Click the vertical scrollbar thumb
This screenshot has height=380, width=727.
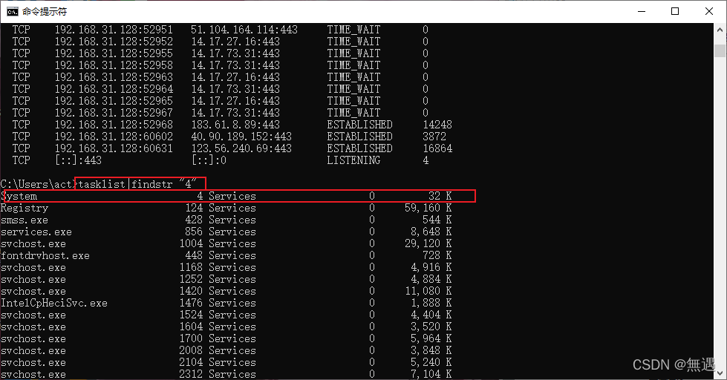720,50
